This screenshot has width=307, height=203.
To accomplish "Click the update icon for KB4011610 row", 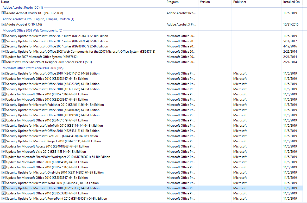I will click(4, 73).
